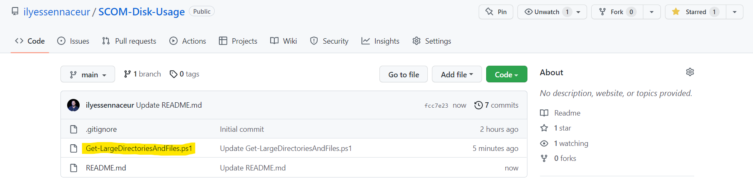Click the About section gear icon
Viewport: 753px width, 185px height.
(x=690, y=72)
